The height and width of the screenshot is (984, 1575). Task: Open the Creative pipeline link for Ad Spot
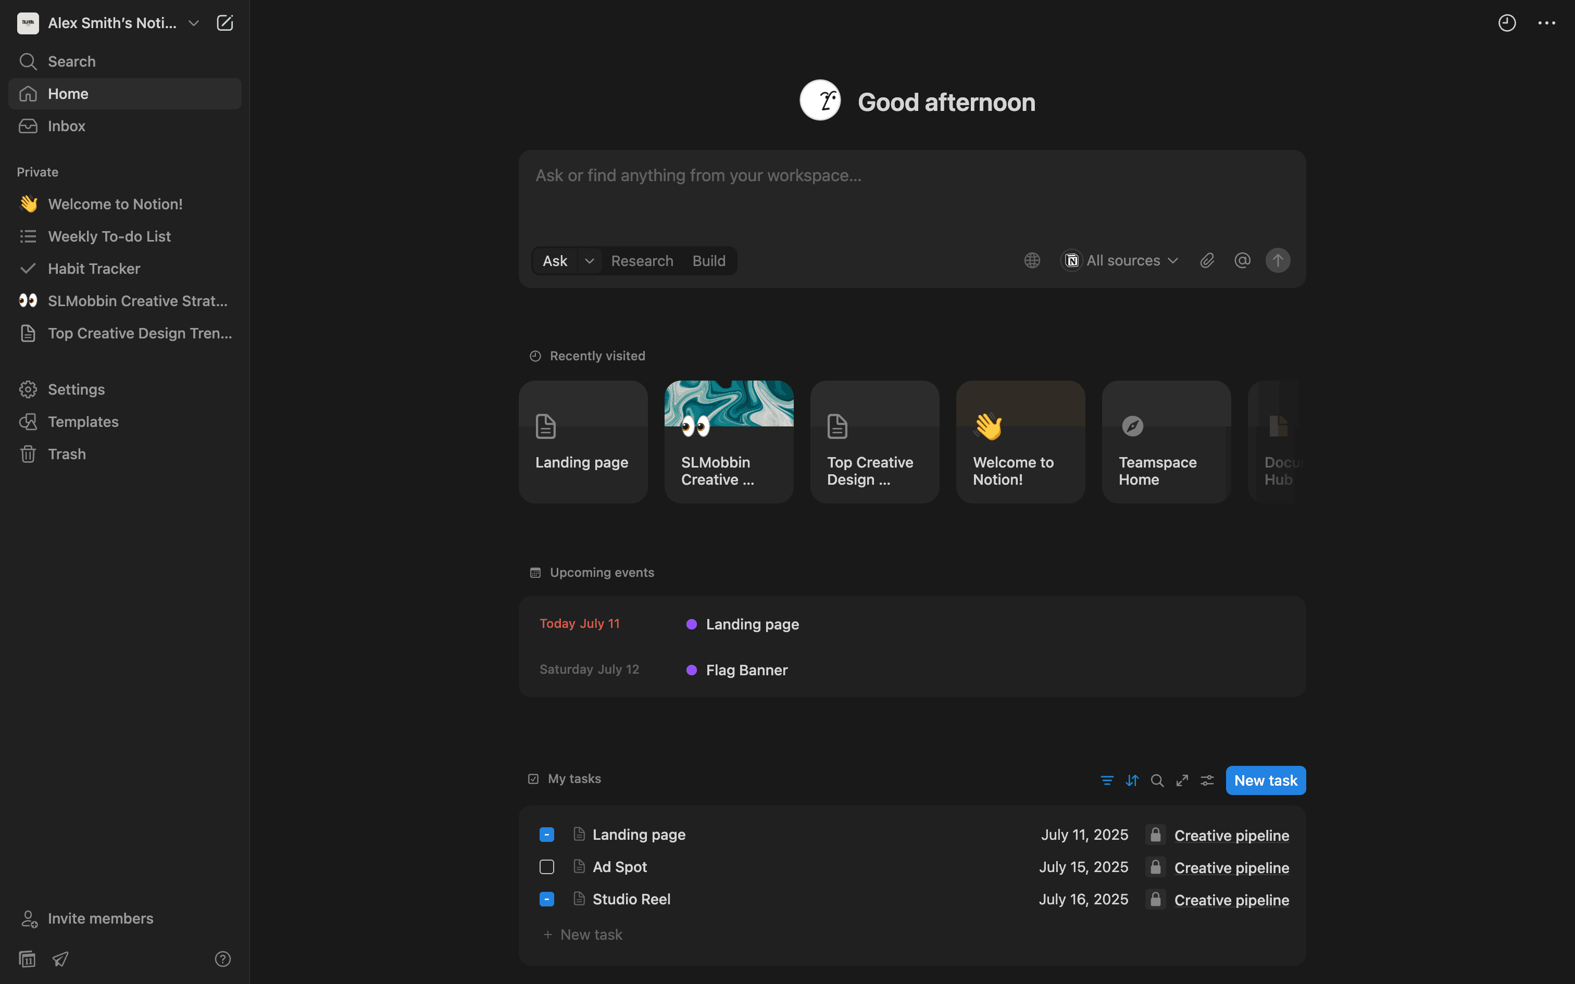(x=1231, y=868)
